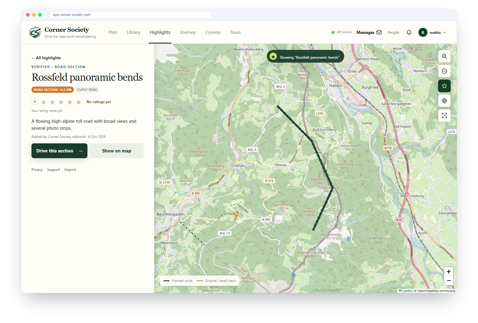Click the browser address bar
Image resolution: width=478 pixels, height=323 pixels.
(130, 15)
